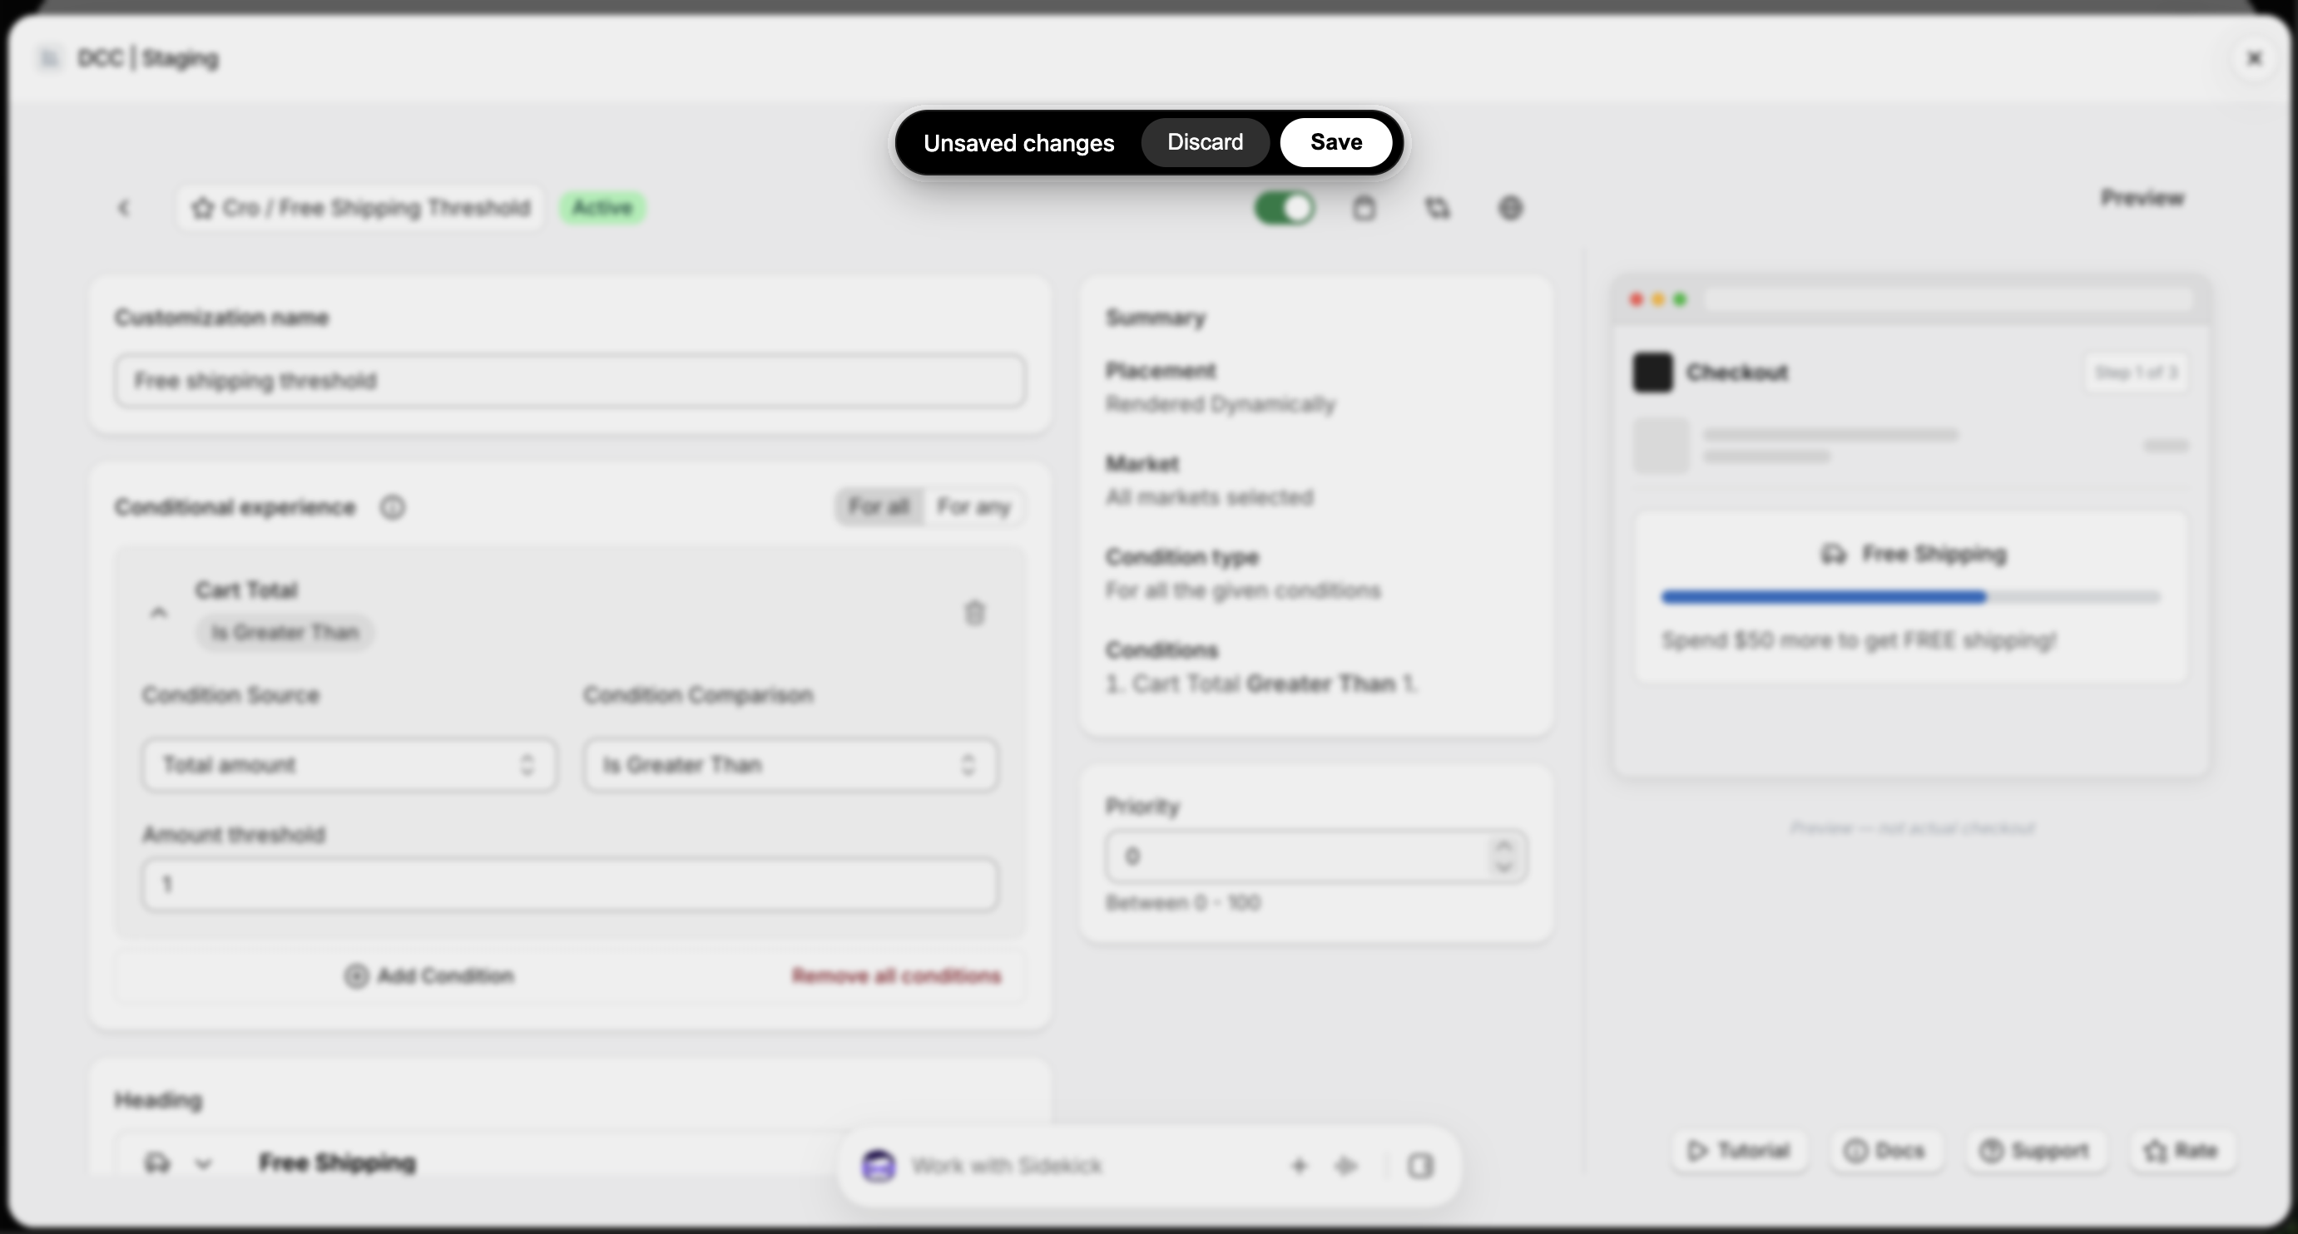Select the For any condition mode
This screenshot has width=2298, height=1234.
973,506
